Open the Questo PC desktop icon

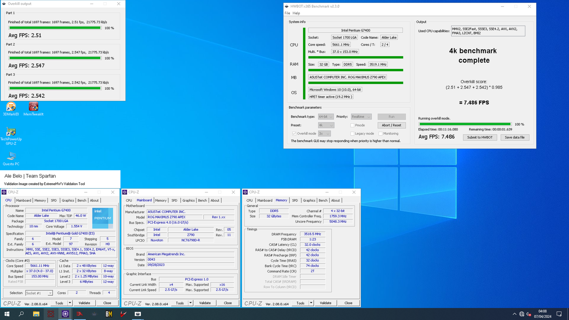11,159
